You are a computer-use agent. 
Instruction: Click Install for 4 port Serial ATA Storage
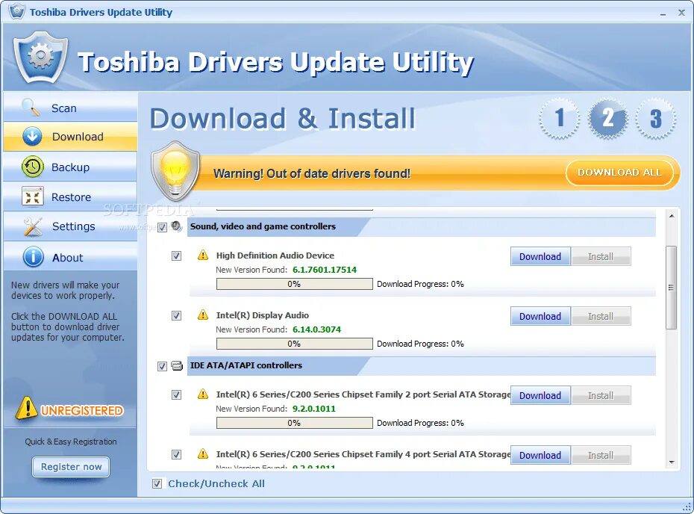coord(601,456)
